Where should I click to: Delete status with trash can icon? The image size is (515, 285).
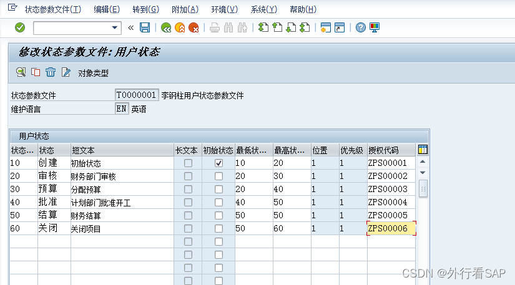51,72
